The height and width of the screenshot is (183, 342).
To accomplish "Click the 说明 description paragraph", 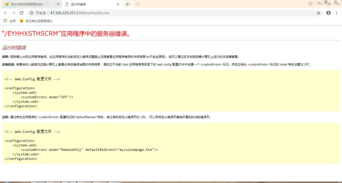I will pyautogui.click(x=120, y=57).
